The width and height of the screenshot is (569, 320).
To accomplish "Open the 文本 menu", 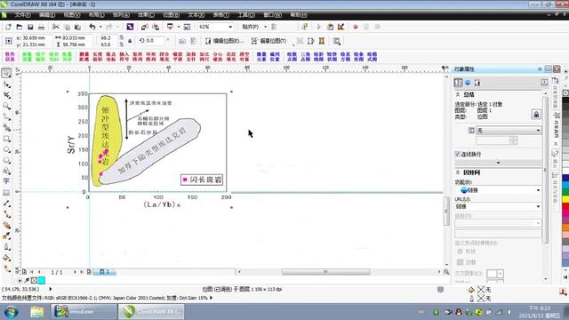I will [196, 15].
